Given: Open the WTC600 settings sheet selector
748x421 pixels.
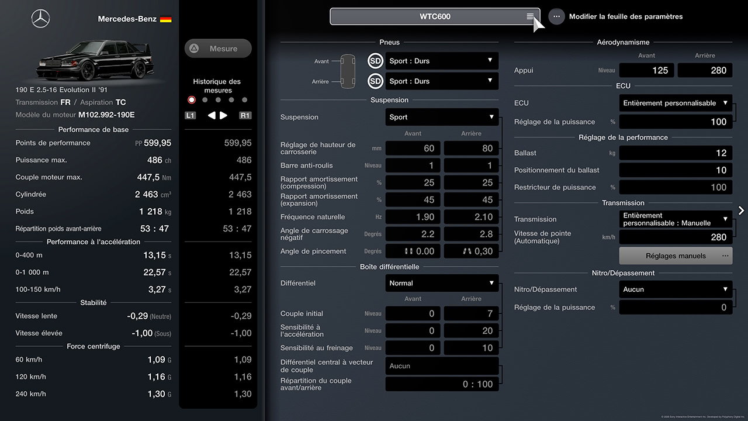Looking at the screenshot, I should point(435,16).
